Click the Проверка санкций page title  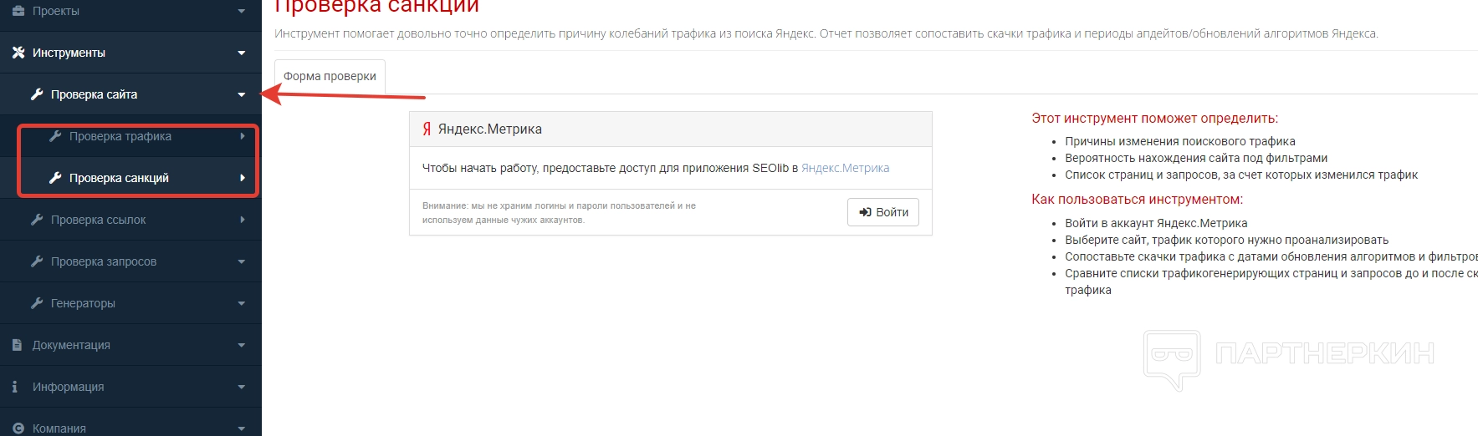click(376, 7)
